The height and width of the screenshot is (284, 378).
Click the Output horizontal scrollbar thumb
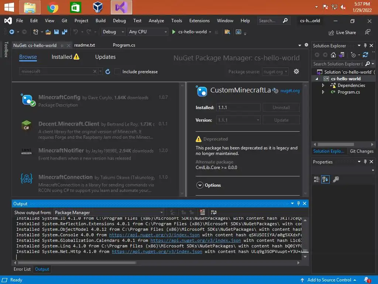point(77,263)
